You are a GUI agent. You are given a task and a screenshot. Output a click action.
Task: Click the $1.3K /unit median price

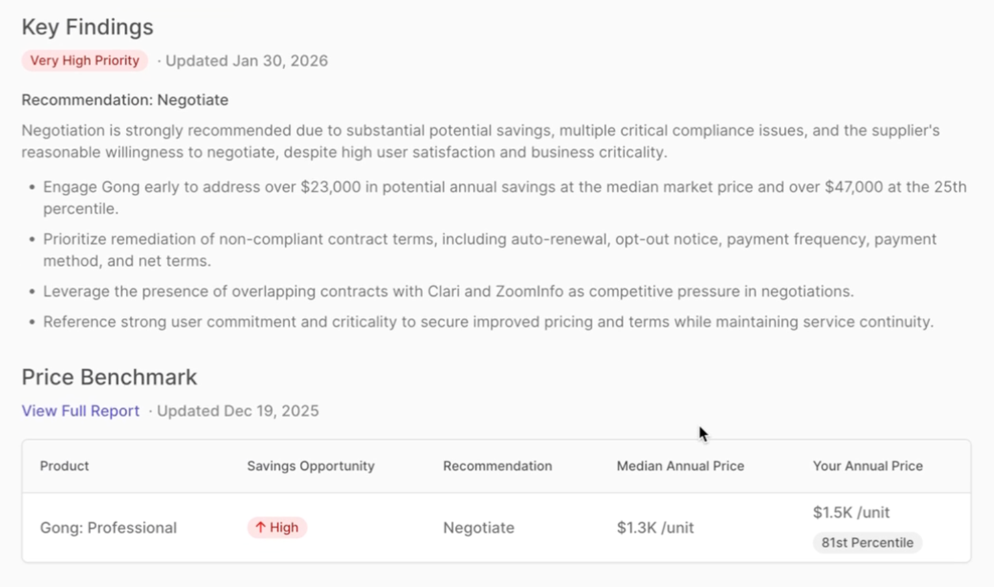[655, 527]
